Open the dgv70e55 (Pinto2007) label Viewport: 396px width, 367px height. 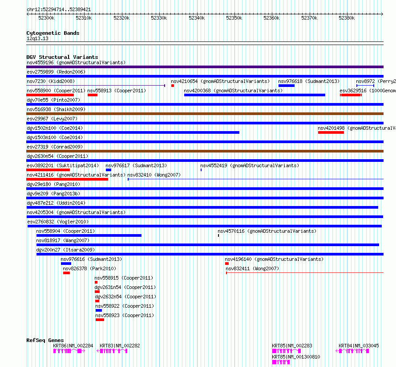pos(53,100)
